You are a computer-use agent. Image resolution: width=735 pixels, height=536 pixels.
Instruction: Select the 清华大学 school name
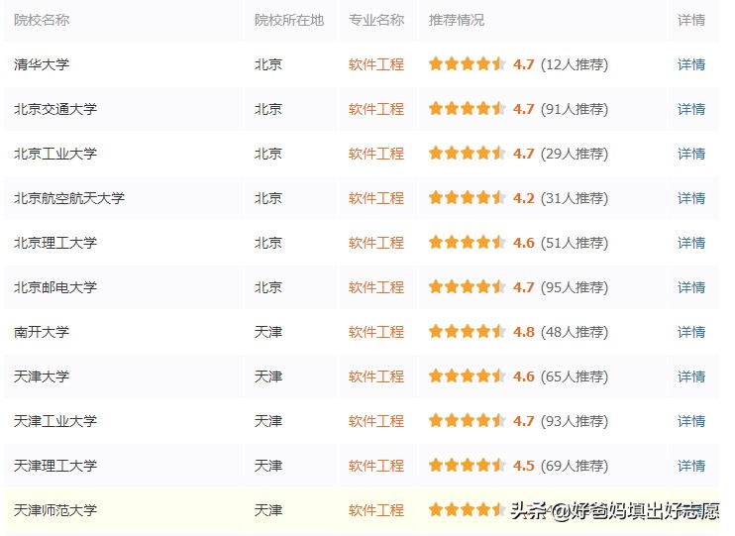(42, 64)
